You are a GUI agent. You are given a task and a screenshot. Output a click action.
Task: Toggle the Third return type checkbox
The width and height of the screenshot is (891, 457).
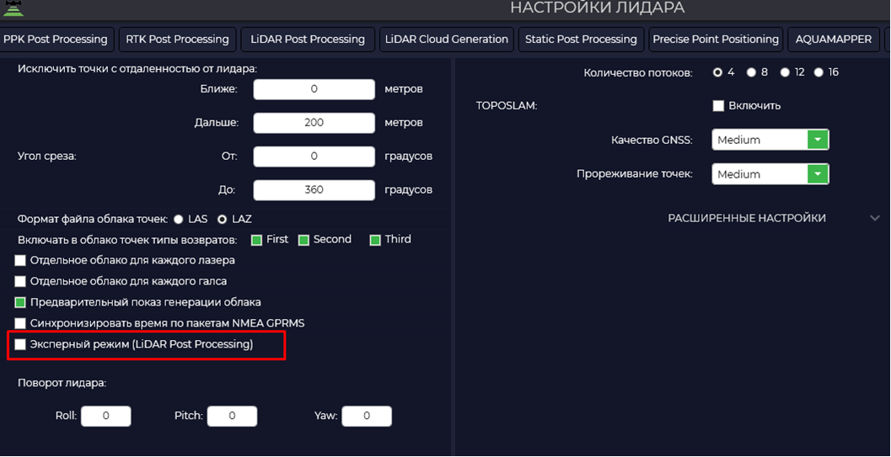(x=375, y=240)
